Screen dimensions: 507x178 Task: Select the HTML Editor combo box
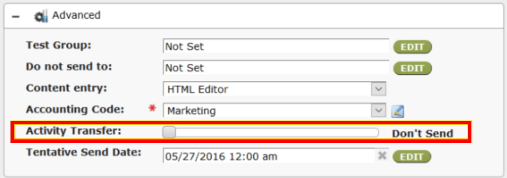pyautogui.click(x=275, y=89)
